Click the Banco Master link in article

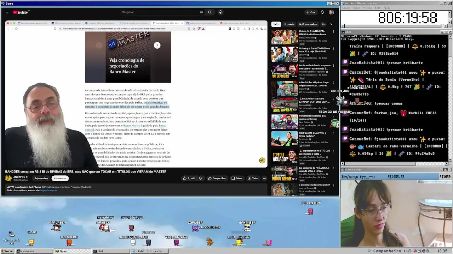pos(131,126)
